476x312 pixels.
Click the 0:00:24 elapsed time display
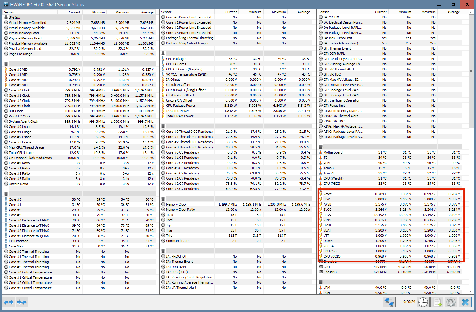[x=409, y=302]
